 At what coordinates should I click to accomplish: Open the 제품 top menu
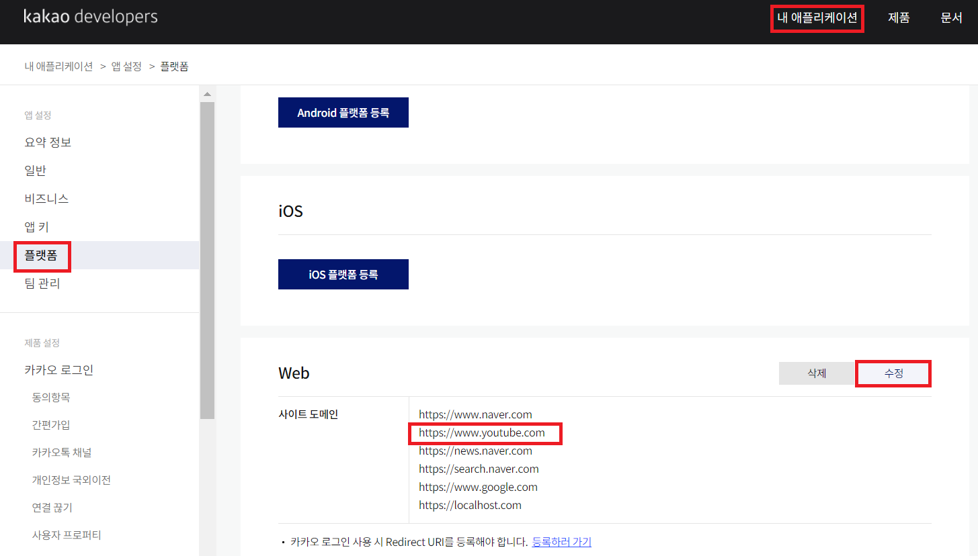point(899,18)
